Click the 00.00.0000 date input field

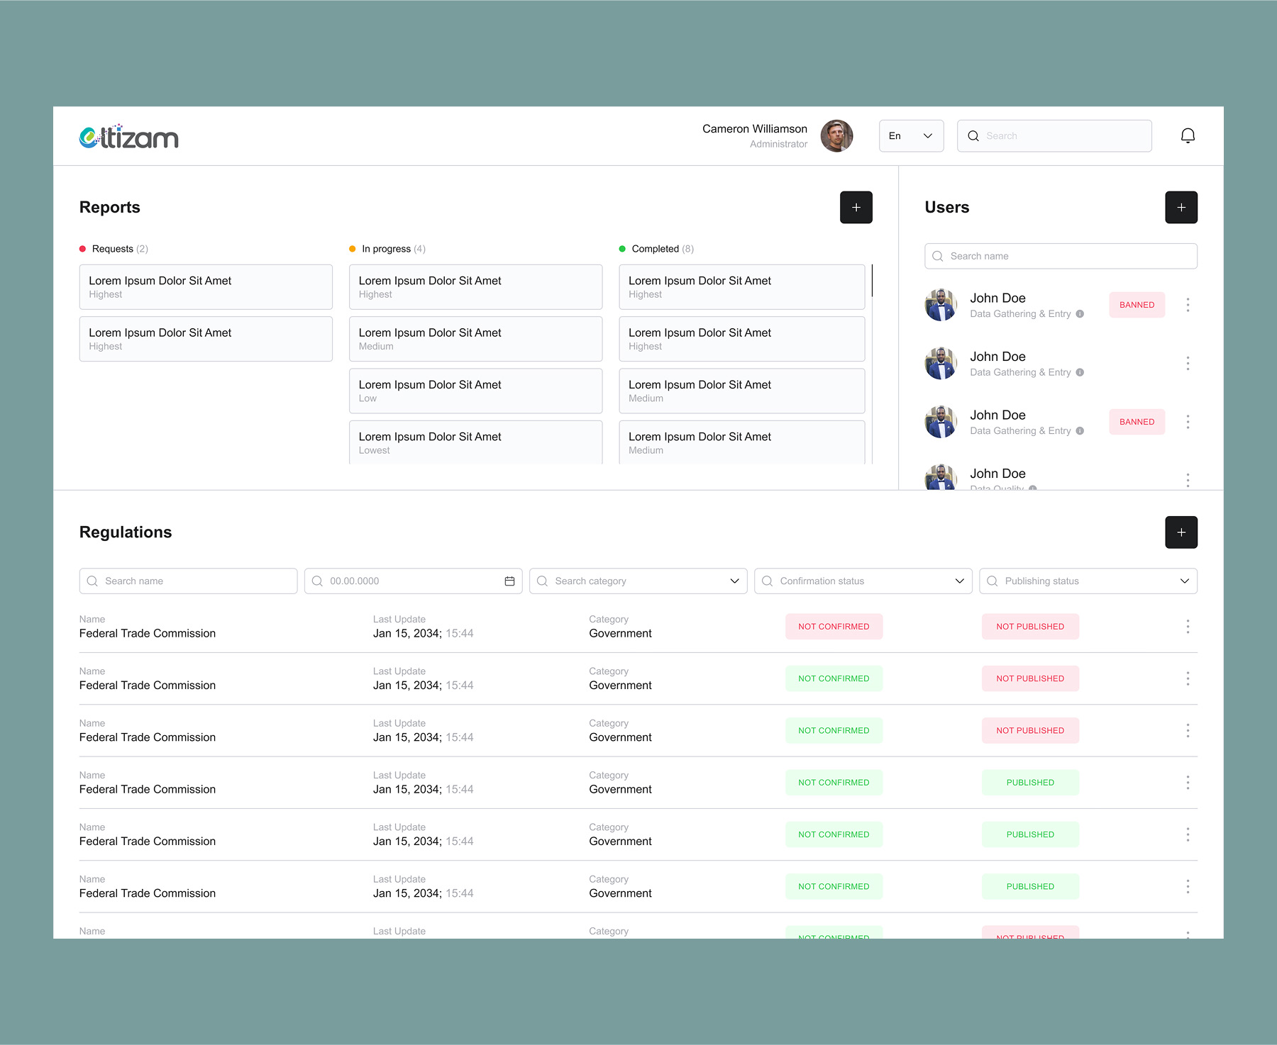tap(397, 581)
